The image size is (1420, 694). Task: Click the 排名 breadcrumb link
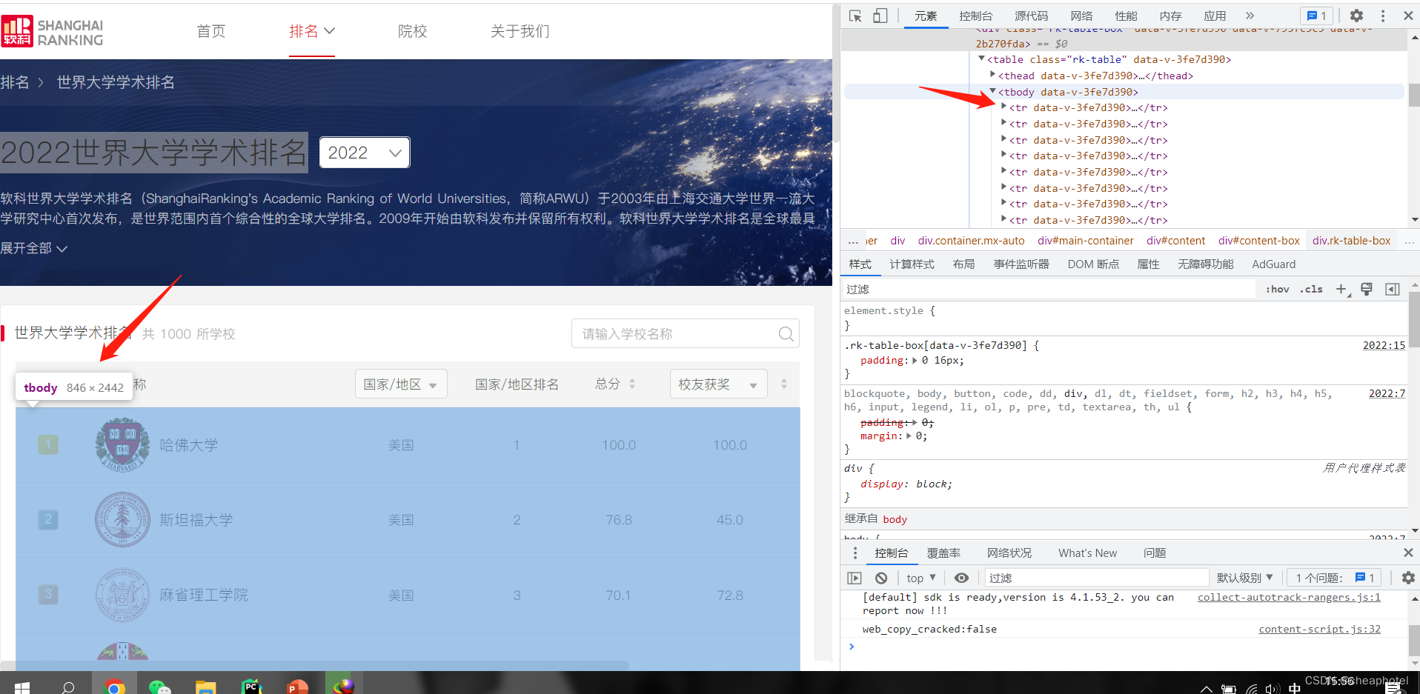pyautogui.click(x=15, y=82)
